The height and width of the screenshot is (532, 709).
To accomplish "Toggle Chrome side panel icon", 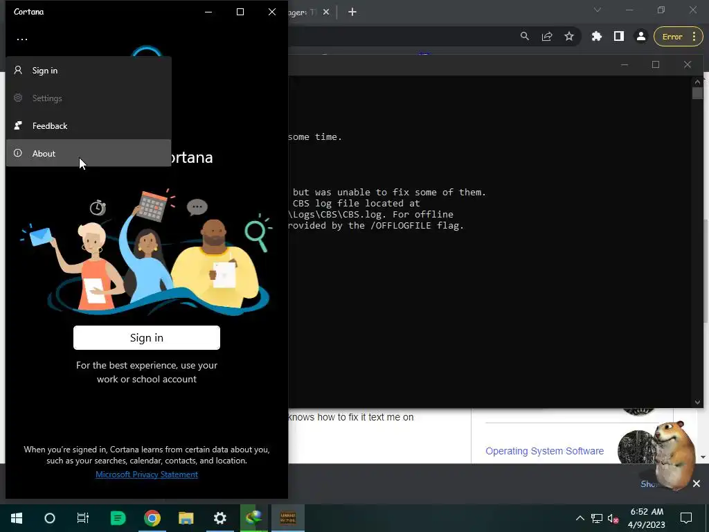I will 618,36.
